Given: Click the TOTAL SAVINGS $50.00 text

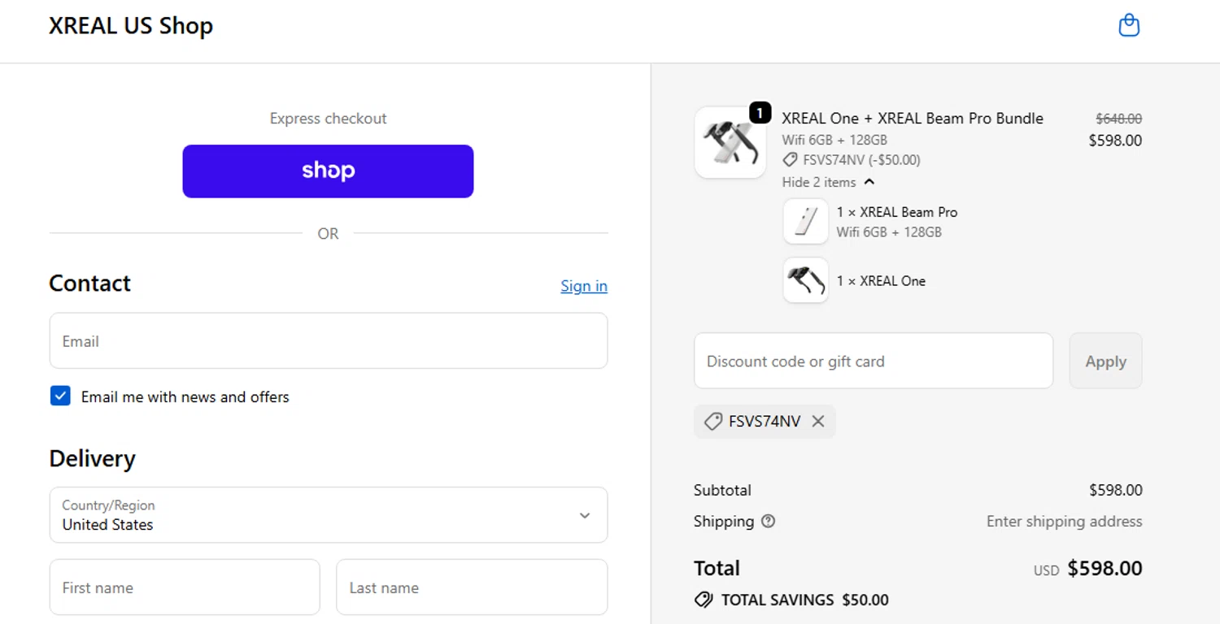Looking at the screenshot, I should (x=805, y=600).
